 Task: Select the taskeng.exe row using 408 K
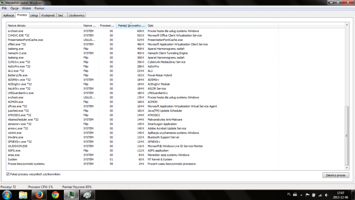click(x=176, y=49)
